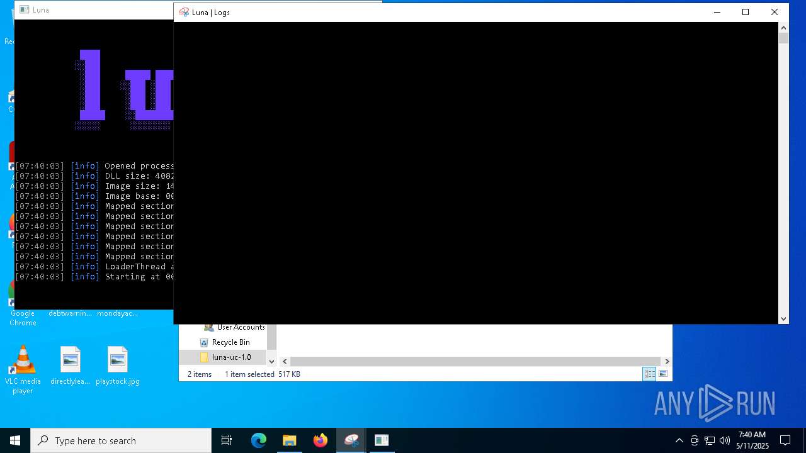This screenshot has width=806, height=453.
Task: Click the '1 item selected 517 KB' status text
Action: point(263,374)
